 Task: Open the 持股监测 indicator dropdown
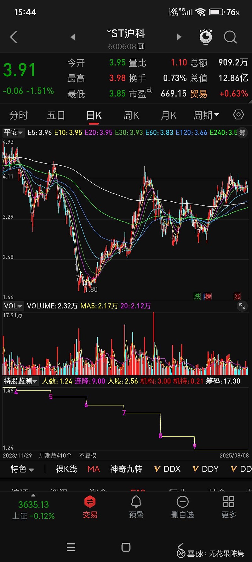pyautogui.click(x=20, y=381)
